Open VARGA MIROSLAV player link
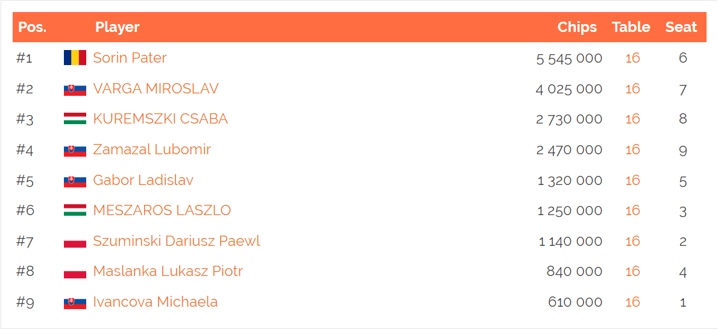Viewport: 718px width, 329px height. pyautogui.click(x=156, y=89)
